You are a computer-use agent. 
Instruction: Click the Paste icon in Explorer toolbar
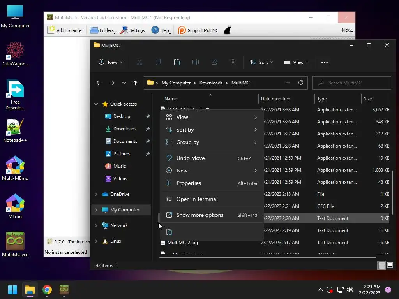[x=177, y=62]
